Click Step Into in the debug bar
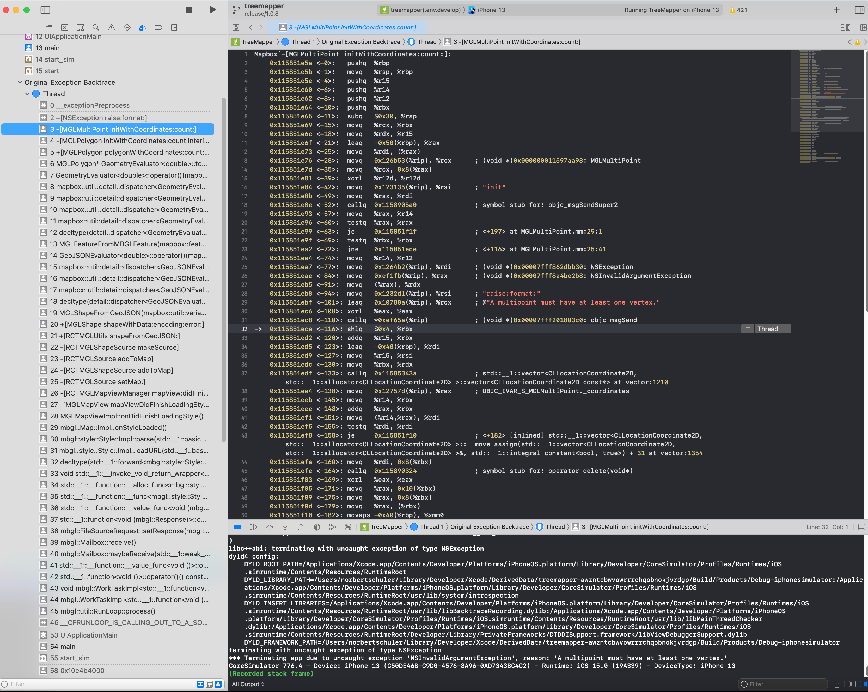This screenshot has height=692, width=868. tap(285, 526)
